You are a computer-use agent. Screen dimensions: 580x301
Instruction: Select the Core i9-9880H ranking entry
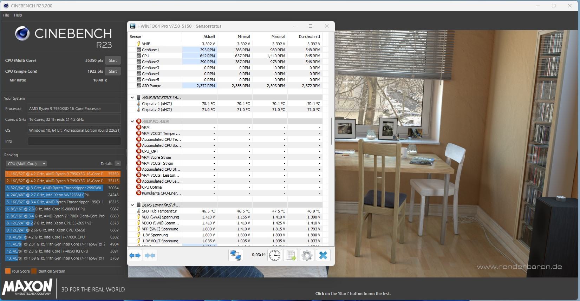[x=63, y=209]
